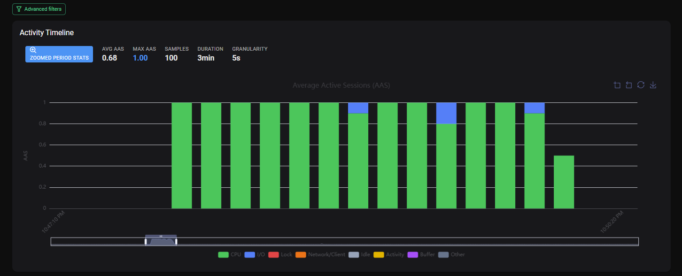The image size is (682, 276).
Task: Activate the chart area zoom tool icon
Action: [617, 85]
